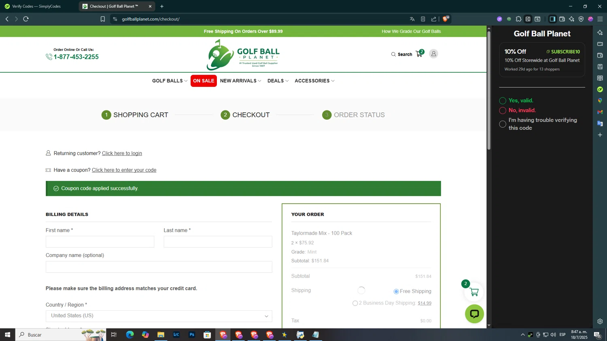Open the floating live chat bubble
Viewport: 607px width, 341px height.
[x=474, y=314]
